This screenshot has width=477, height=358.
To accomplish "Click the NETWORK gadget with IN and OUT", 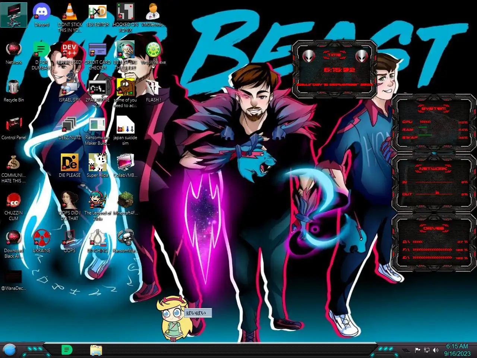I will [433, 182].
